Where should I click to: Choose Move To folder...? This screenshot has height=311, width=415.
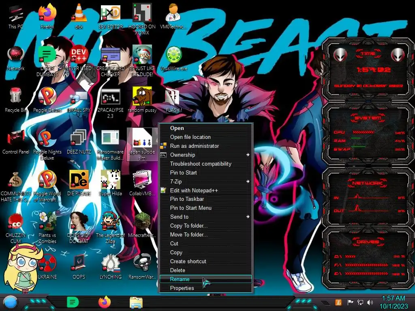coord(205,234)
